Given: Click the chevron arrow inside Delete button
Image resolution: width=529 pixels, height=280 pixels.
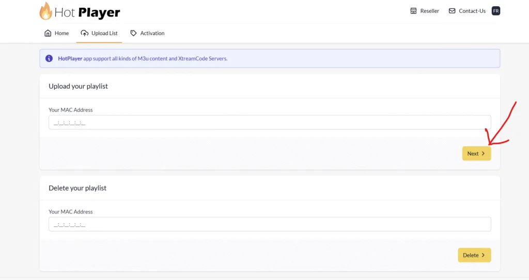Looking at the screenshot, I should pyautogui.click(x=484, y=255).
